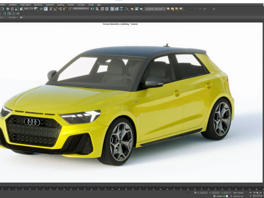The image size is (264, 198).
Task: Open Rendered Frame Window icon
Action: point(137,9)
